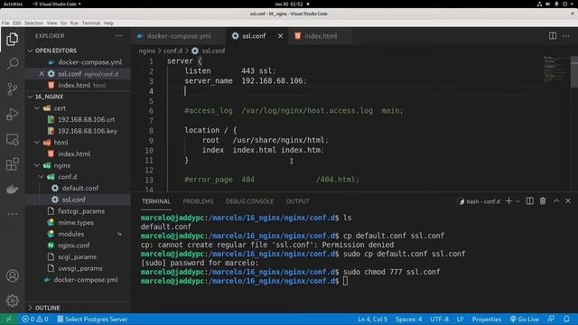Open the Terminal menu
578x325 pixels.
point(90,23)
